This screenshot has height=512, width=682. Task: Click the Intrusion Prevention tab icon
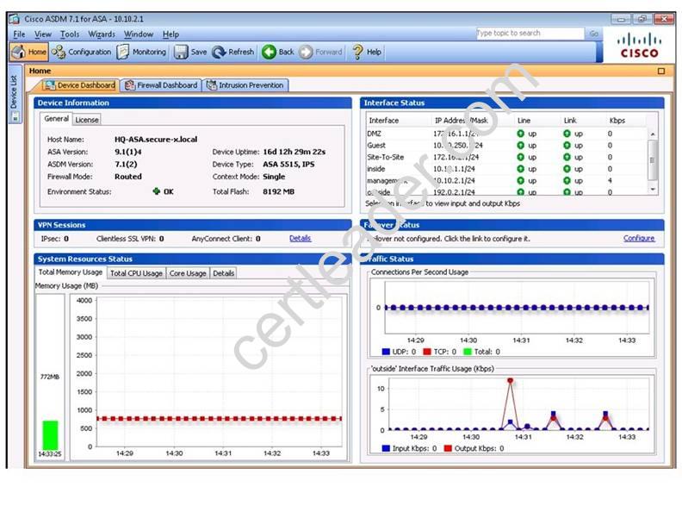[211, 85]
